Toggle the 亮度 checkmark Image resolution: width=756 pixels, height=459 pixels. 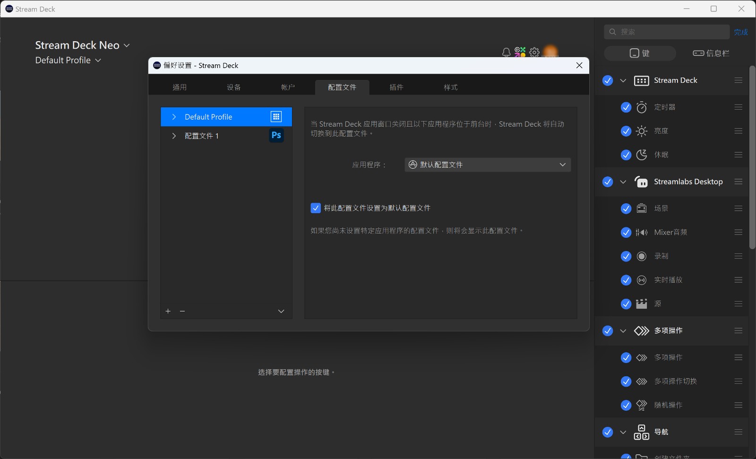626,131
